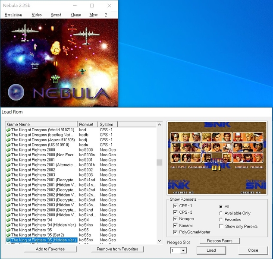The height and width of the screenshot is (259, 273).
Task: Sort by the System column header
Action: coord(108,124)
